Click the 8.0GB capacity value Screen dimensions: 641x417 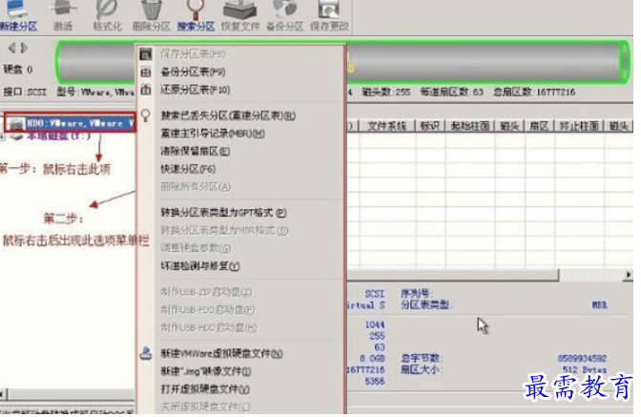click(372, 359)
